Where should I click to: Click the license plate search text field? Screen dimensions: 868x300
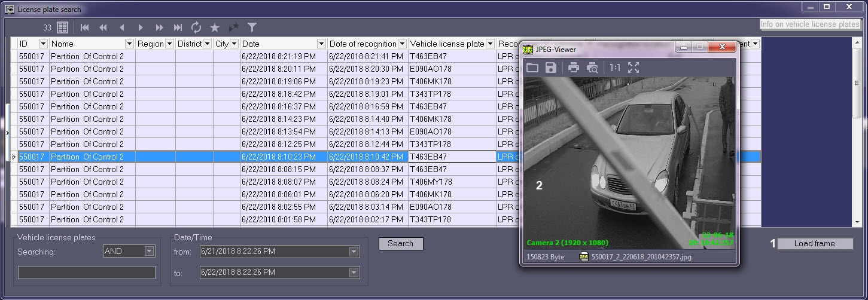87,273
